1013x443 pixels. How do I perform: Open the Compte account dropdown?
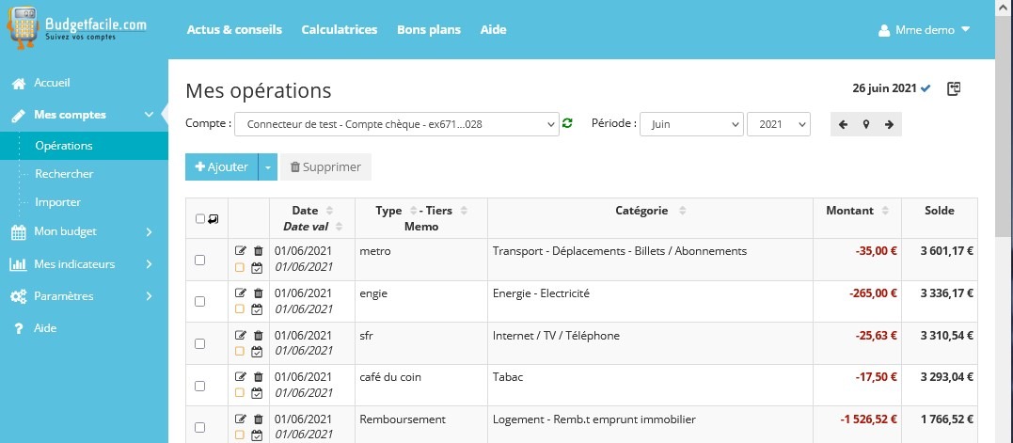click(396, 124)
